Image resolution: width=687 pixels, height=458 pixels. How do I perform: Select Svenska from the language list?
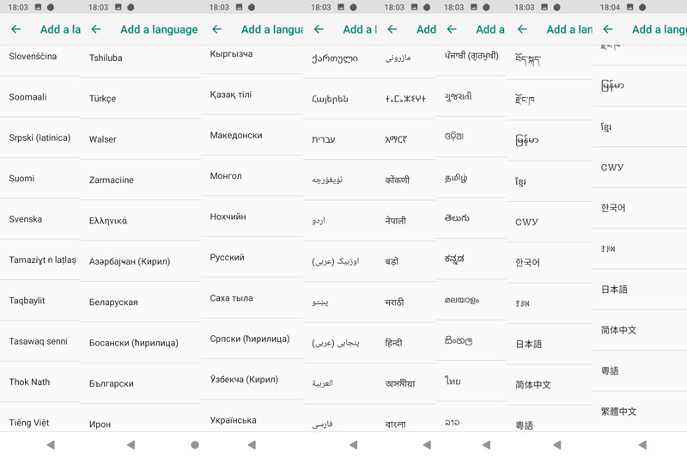pos(26,219)
